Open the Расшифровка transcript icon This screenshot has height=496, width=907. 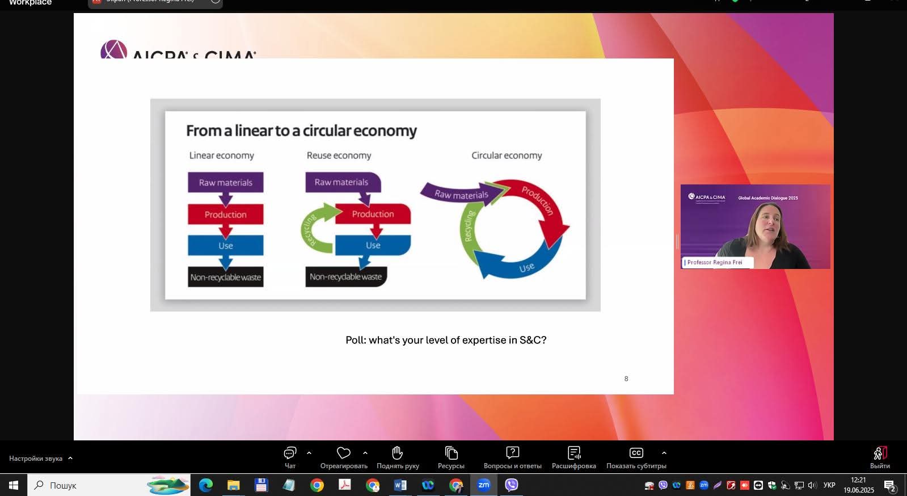click(573, 453)
